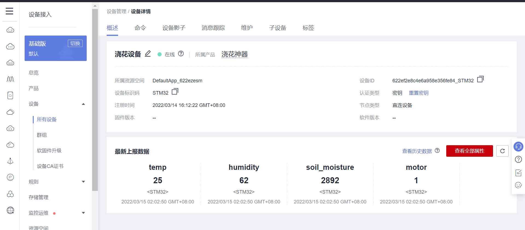
Task: Open the 设备影子 tab
Action: (174, 28)
